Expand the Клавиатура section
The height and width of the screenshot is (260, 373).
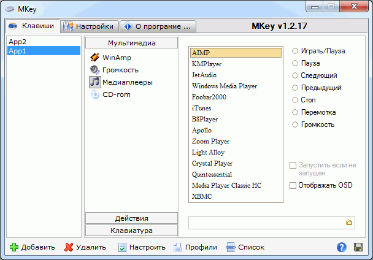pyautogui.click(x=131, y=231)
